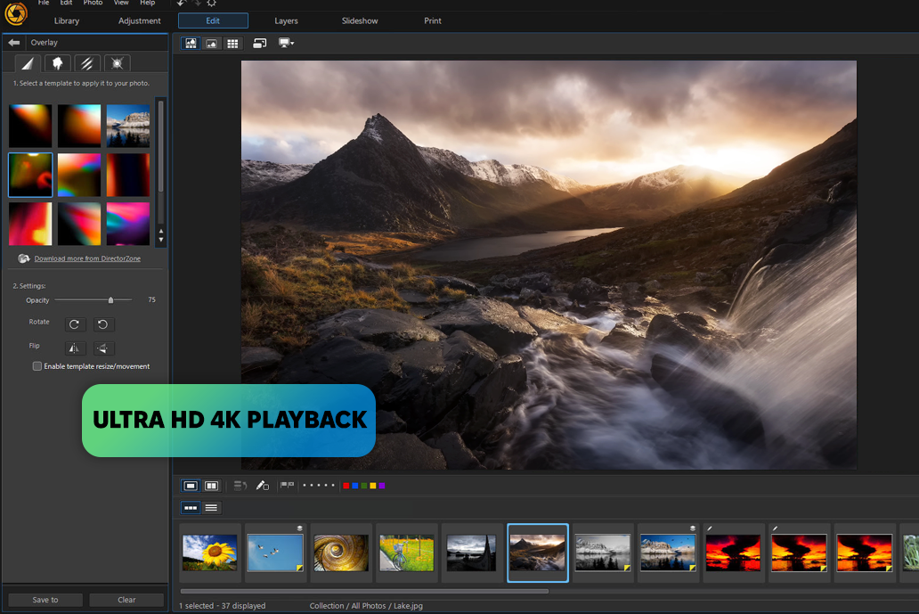
Task: Apply the yellow color label
Action: click(373, 486)
